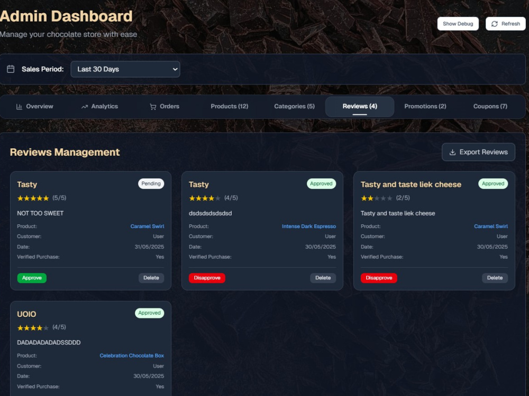Screen dimensions: 529x396
Task: Click the Sales Period label
Action: (x=42, y=69)
